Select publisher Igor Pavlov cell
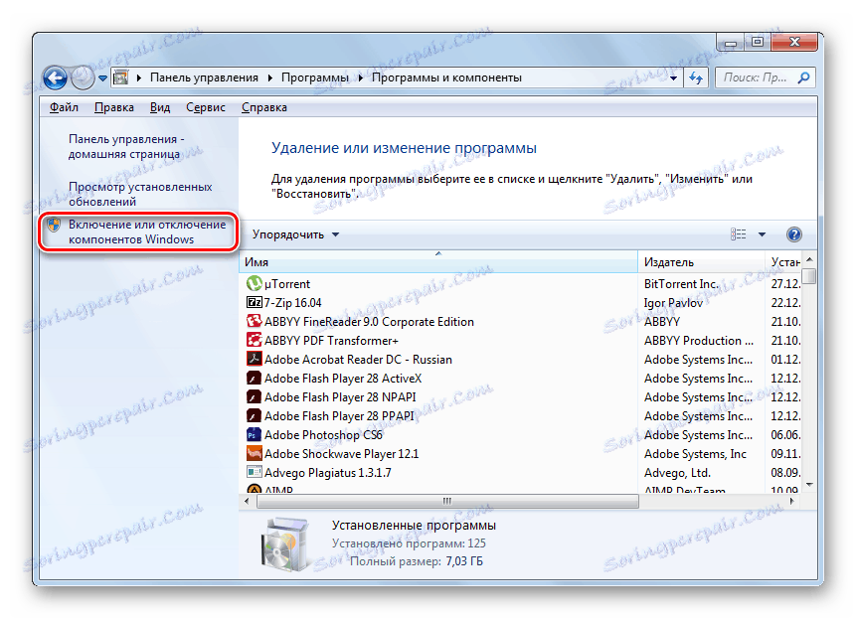Viewport: 857px width, 619px height. 673,302
